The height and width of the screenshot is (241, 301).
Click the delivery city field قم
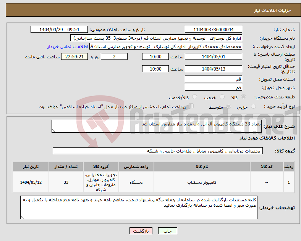click(x=213, y=87)
